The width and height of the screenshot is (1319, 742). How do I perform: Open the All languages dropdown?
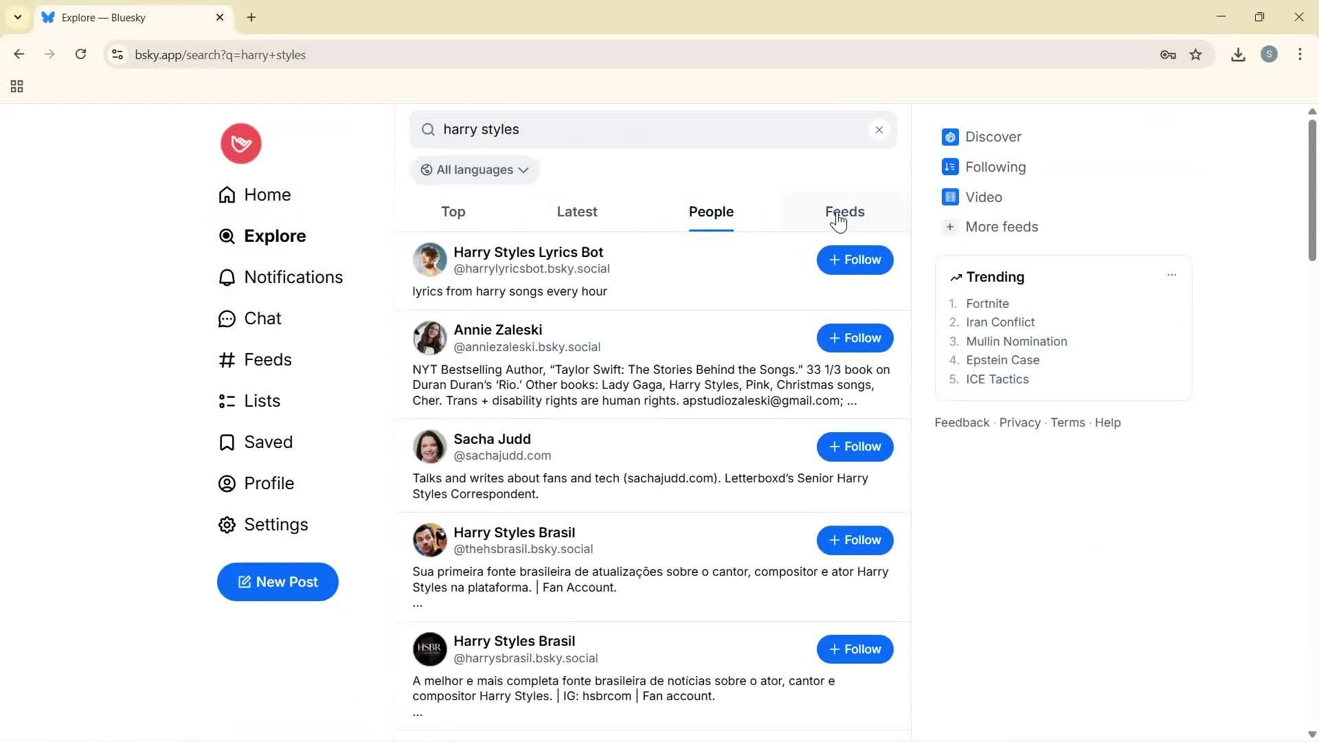tap(474, 170)
